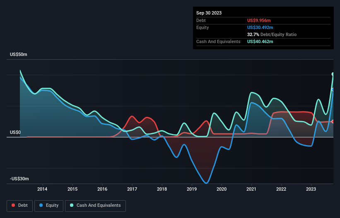
Task: Click the -US$30m y-axis label
Action: pos(19,179)
